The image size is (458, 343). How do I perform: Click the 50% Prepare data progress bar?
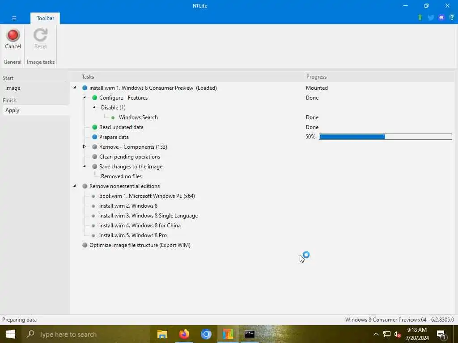click(x=385, y=137)
